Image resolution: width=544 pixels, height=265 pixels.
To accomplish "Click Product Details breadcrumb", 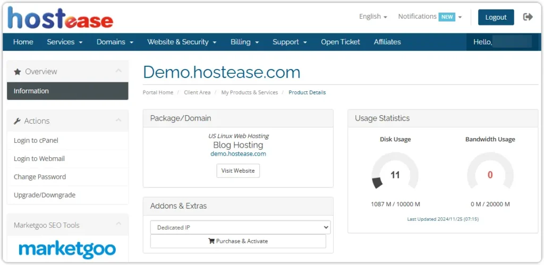I will 307,92.
